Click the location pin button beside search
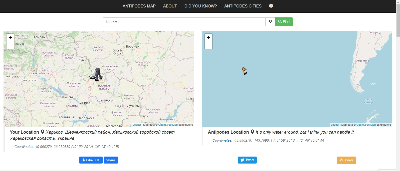 [x=270, y=22]
